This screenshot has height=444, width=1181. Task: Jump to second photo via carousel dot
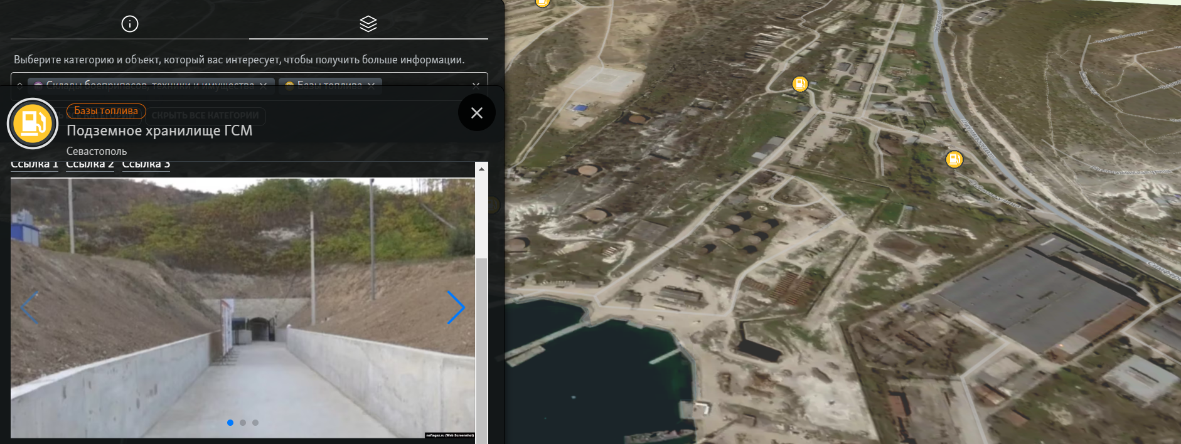click(243, 423)
